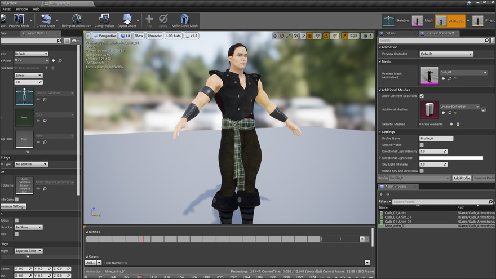Uncheck Allow Different Skeletons
496x279 pixels.
tap(422, 96)
